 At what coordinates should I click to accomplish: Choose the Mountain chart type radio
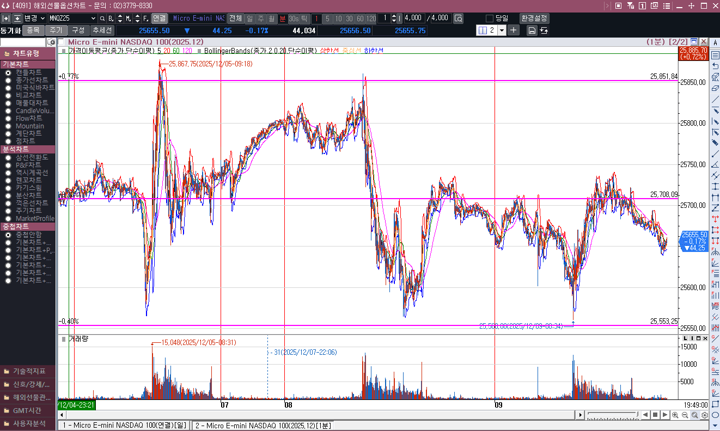click(8, 126)
